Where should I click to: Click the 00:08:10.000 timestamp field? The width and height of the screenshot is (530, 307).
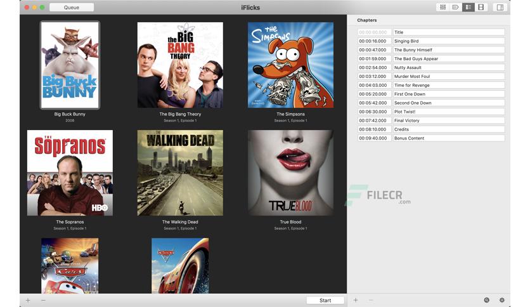coord(375,129)
